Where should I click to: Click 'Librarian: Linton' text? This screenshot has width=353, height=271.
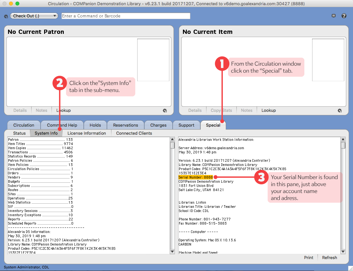click(x=192, y=202)
